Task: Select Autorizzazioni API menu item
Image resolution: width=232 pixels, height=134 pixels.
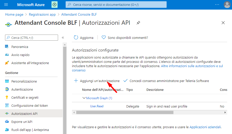Action: point(31,114)
